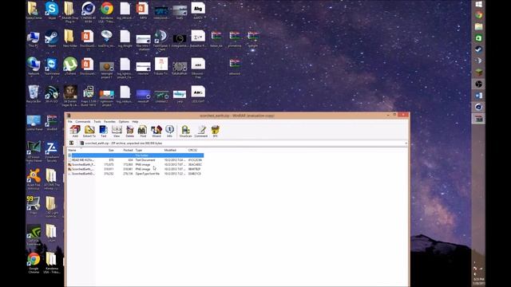The image size is (511, 287).
Task: Click the SFX toolbar icon
Action: tap(215, 131)
